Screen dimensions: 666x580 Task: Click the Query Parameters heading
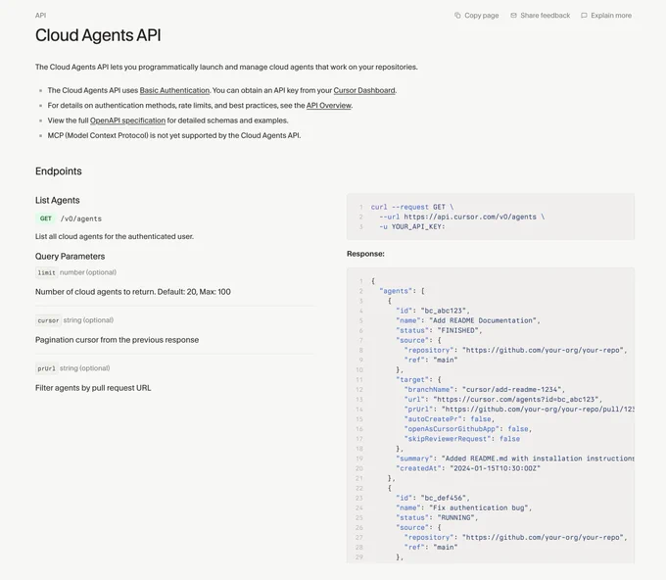[x=71, y=257]
